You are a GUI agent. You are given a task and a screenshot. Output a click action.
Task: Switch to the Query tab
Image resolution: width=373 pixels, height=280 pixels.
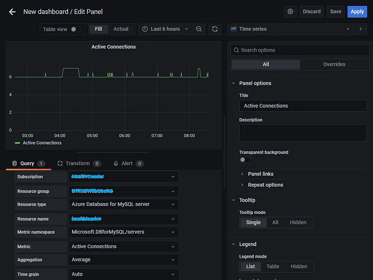[28, 163]
